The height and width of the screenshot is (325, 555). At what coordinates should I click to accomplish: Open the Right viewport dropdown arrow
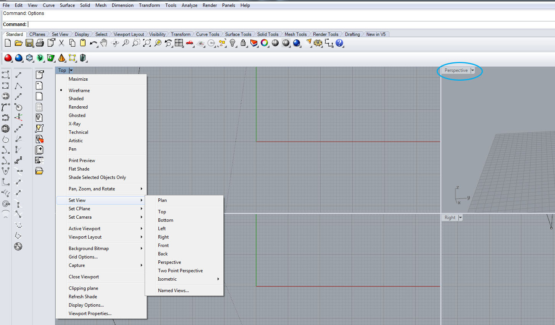click(460, 218)
